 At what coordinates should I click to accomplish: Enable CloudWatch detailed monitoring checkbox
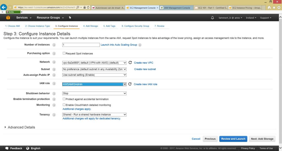(x=64, y=105)
